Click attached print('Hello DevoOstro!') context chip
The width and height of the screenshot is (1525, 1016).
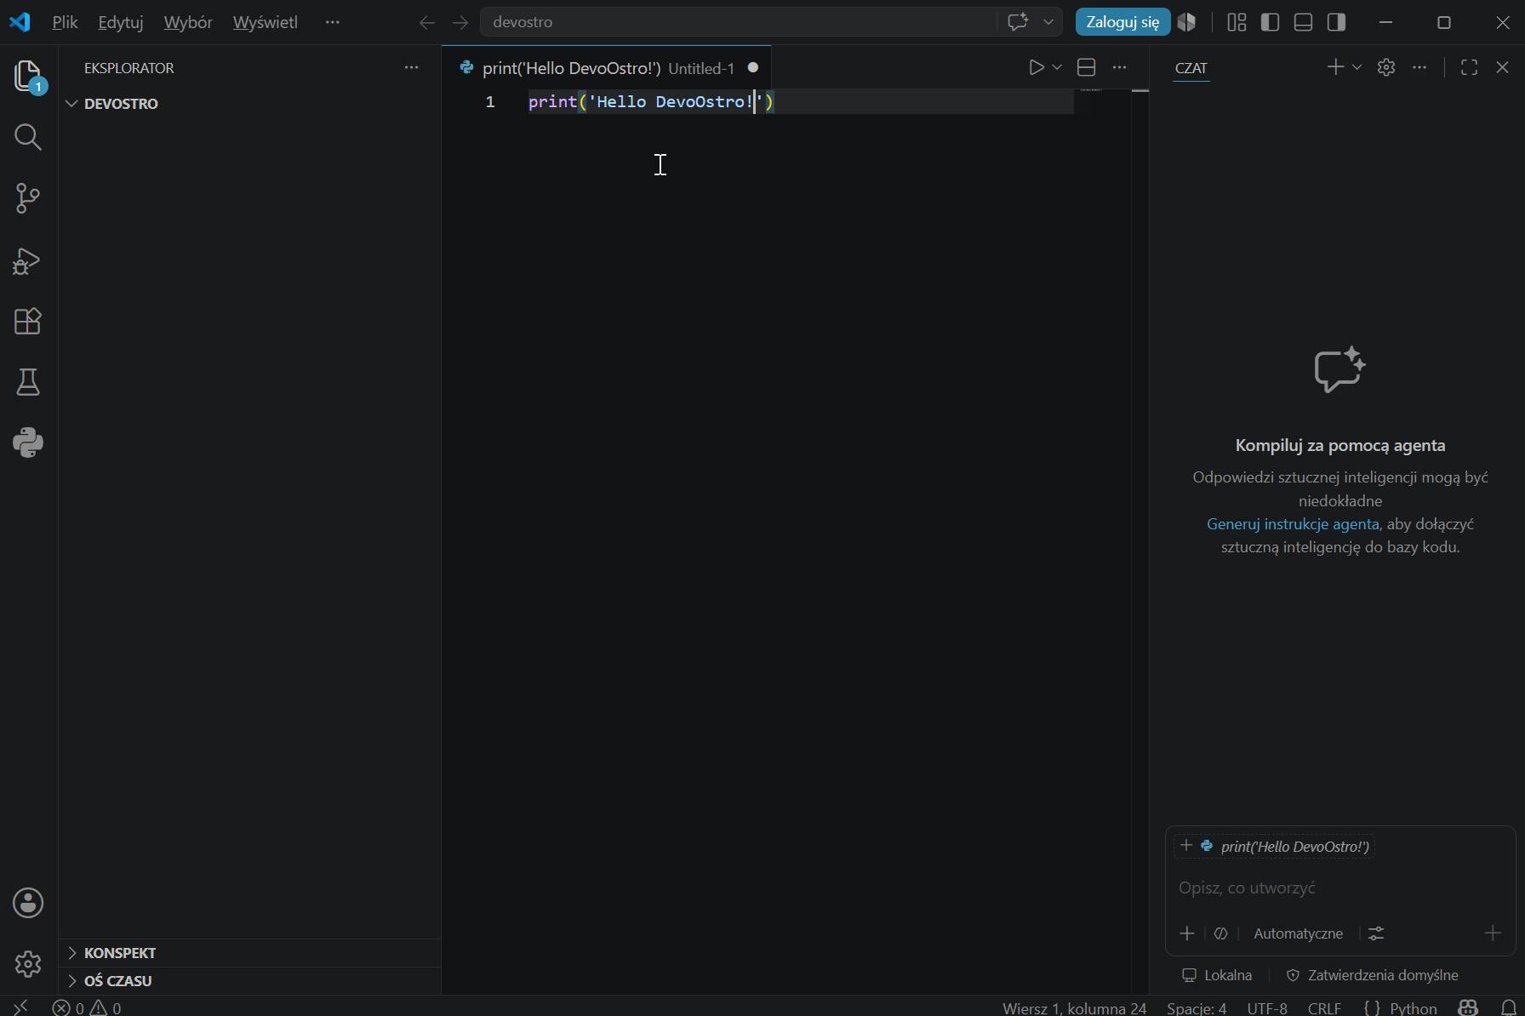[1274, 847]
